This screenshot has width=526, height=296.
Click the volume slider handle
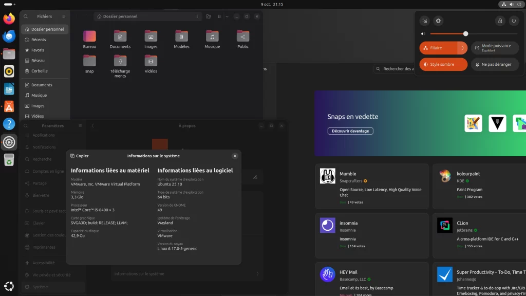[465, 34]
